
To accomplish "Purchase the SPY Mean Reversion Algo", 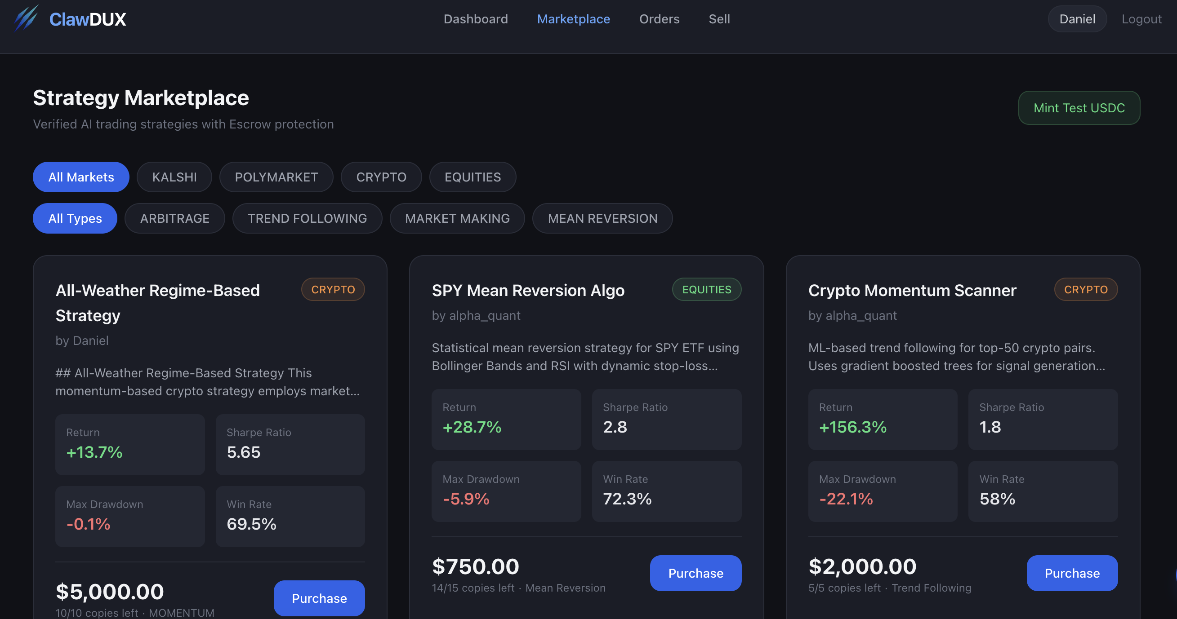I will coord(695,573).
